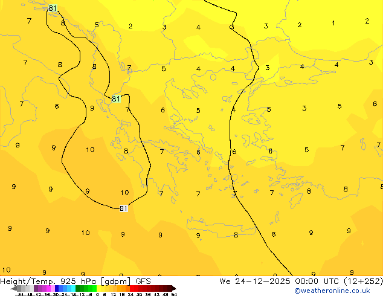Click the green-highlighted 81 contour label at map top

coord(53,8)
